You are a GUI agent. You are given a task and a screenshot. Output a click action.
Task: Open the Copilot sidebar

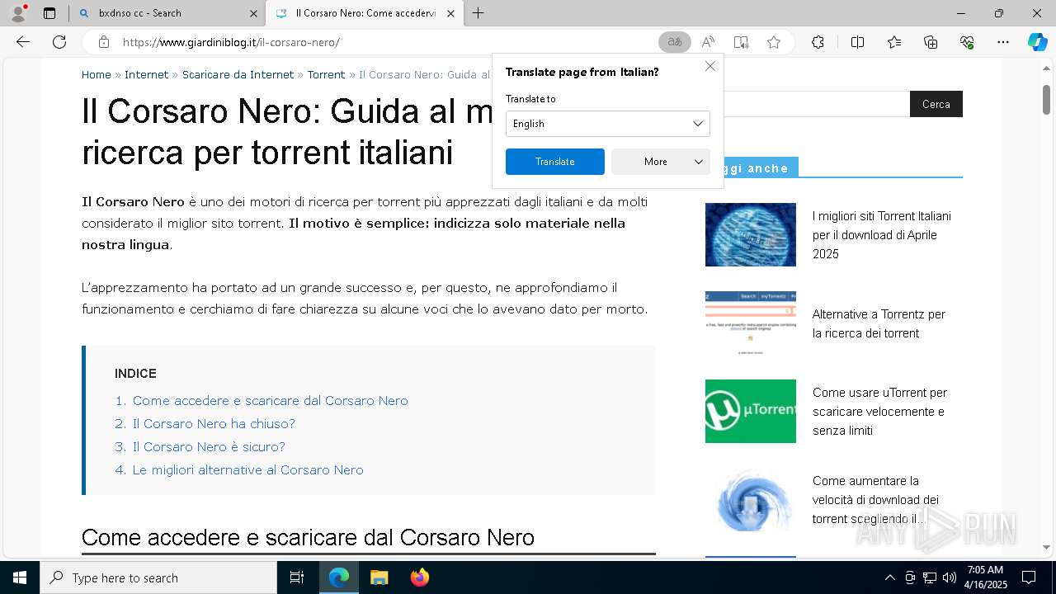tap(1037, 42)
